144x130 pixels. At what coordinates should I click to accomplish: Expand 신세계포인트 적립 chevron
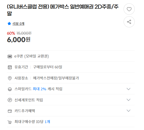pyautogui.click(x=129, y=100)
